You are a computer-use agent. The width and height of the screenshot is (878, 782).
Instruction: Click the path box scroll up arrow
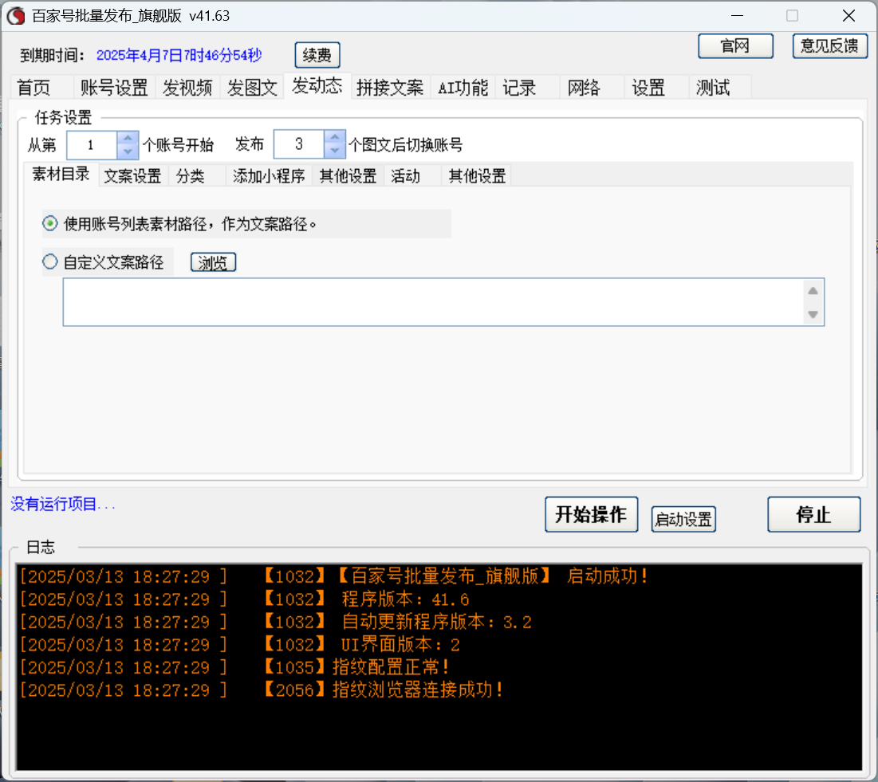coord(813,290)
